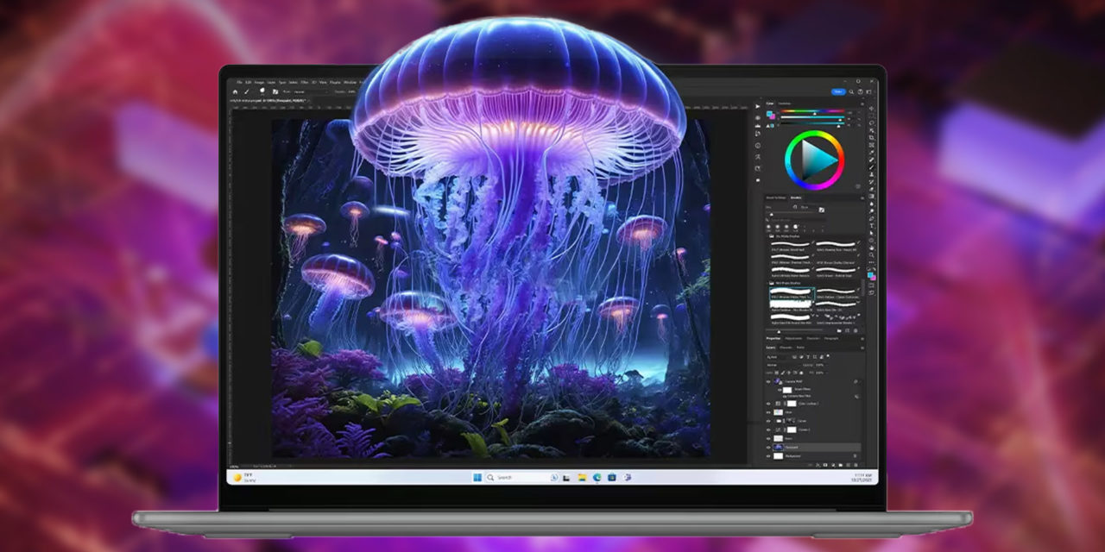The height and width of the screenshot is (552, 1105).
Task: Hide the Curves 2 layer
Action: 768,430
